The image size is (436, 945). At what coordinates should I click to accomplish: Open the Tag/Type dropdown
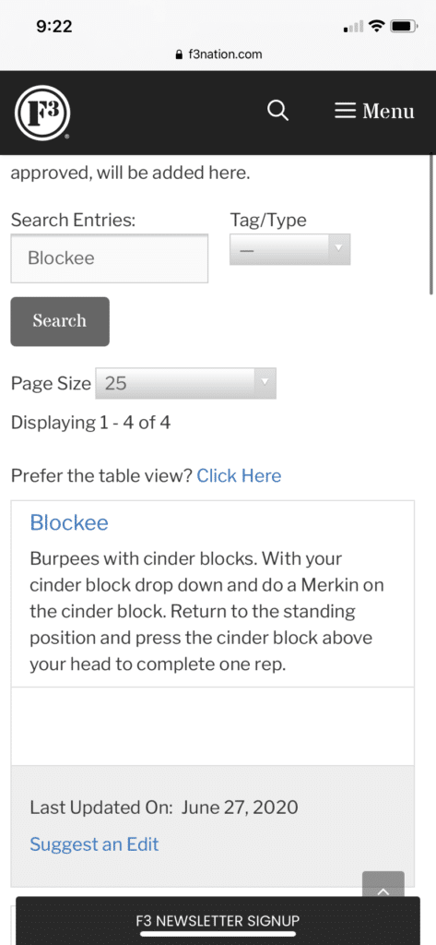pyautogui.click(x=289, y=249)
